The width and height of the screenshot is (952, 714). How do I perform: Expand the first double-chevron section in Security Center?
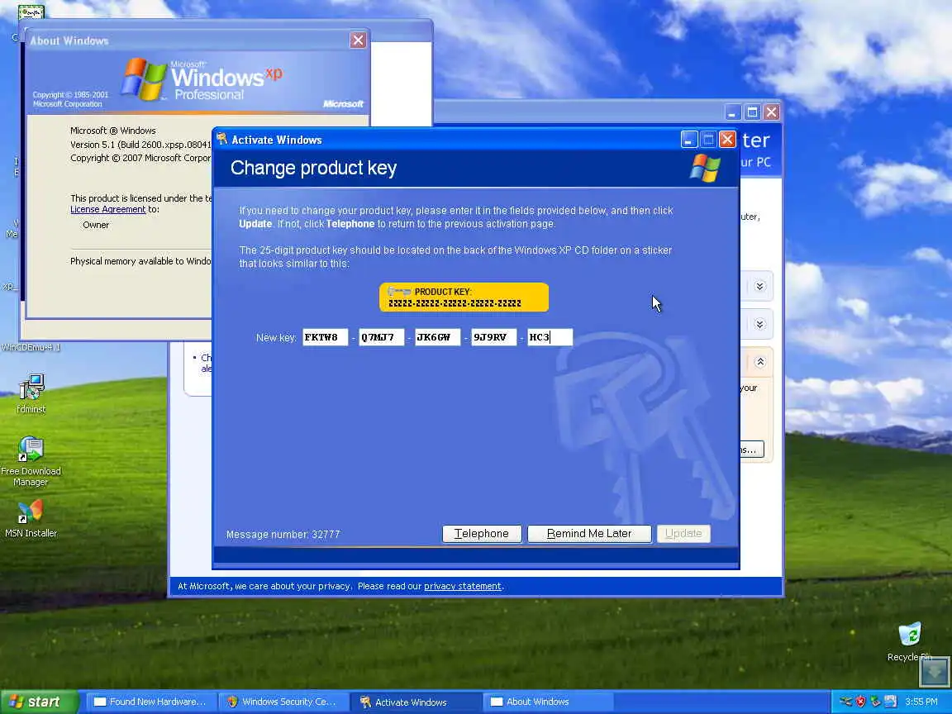click(759, 286)
